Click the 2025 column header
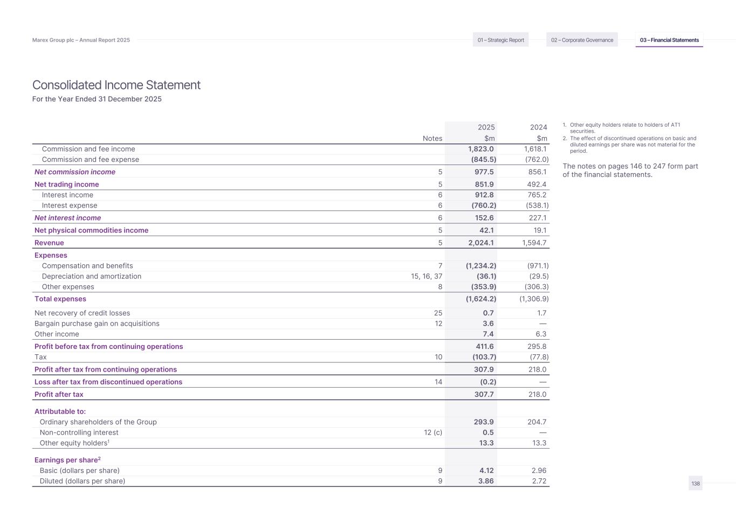This screenshot has height=521, width=736. point(486,127)
